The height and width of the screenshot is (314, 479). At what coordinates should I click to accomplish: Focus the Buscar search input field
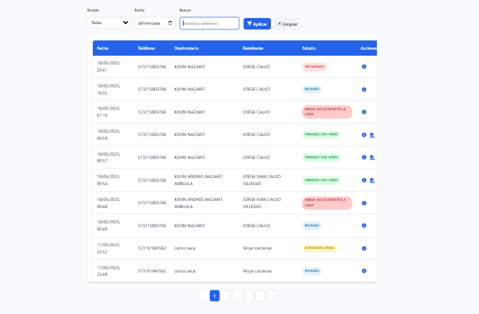coord(209,23)
